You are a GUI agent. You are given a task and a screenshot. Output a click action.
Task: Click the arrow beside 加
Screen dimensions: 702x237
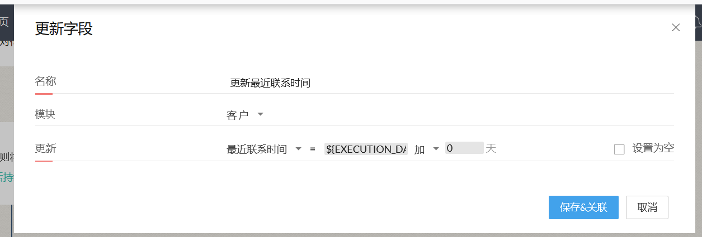pyautogui.click(x=436, y=149)
